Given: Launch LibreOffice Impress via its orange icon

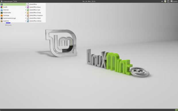Looking at the screenshot, I should 28,15.
